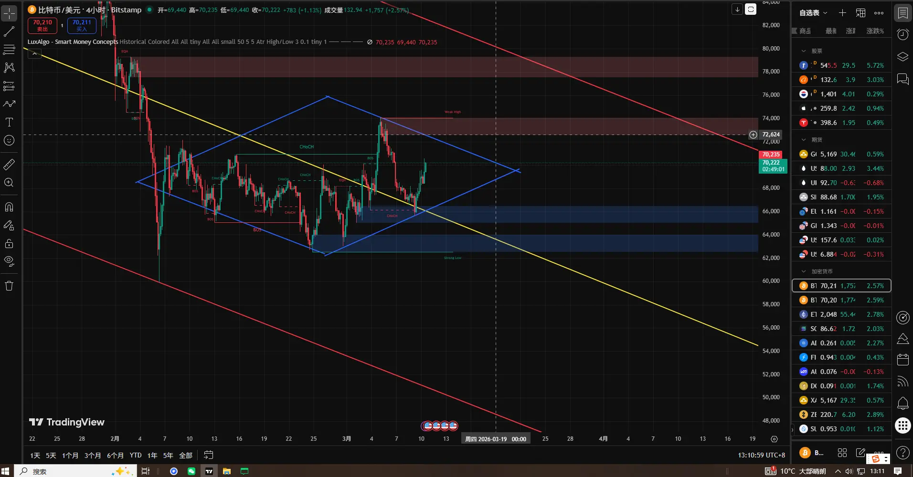
Task: Collapse the 加密货币 section
Action: (804, 271)
